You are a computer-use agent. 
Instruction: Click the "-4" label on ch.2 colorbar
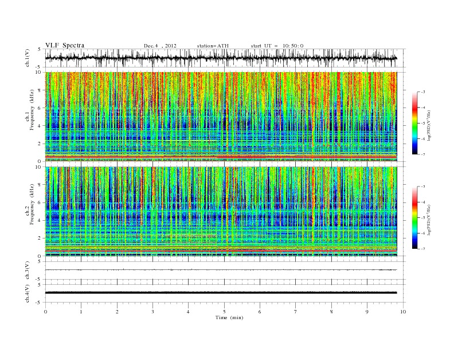tap(422, 202)
